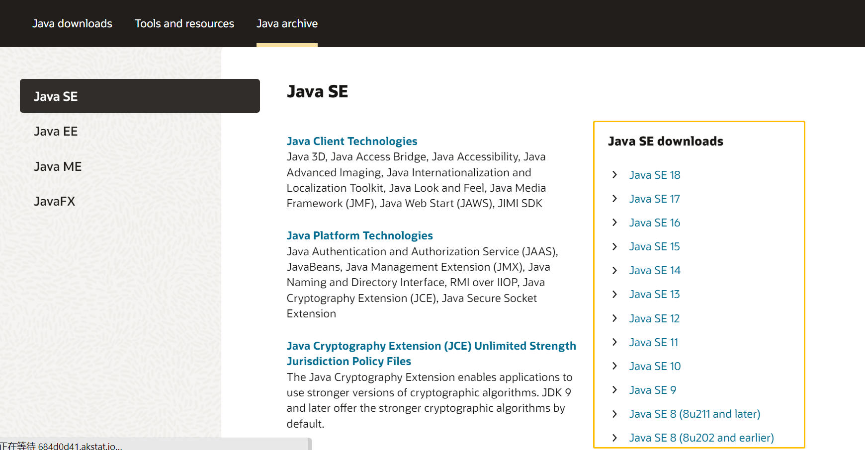Open JavaFX in the sidebar
The height and width of the screenshot is (450, 865).
tap(55, 201)
